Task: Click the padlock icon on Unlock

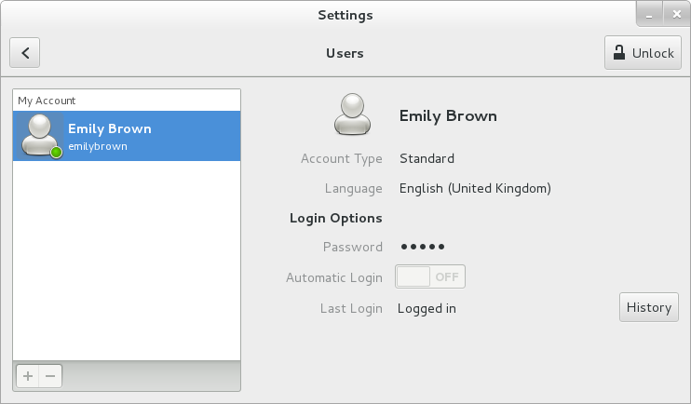Action: [x=618, y=53]
